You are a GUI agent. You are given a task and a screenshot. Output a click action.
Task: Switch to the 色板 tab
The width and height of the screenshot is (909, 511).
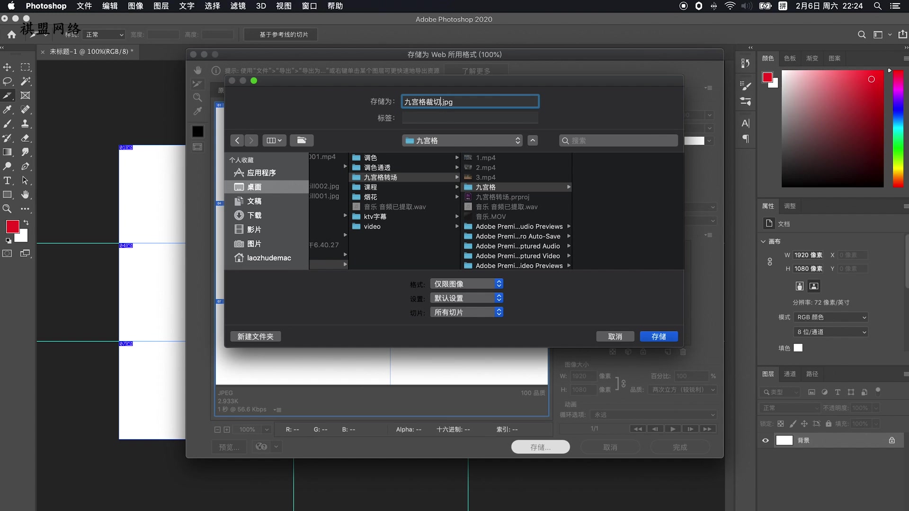[x=790, y=59]
